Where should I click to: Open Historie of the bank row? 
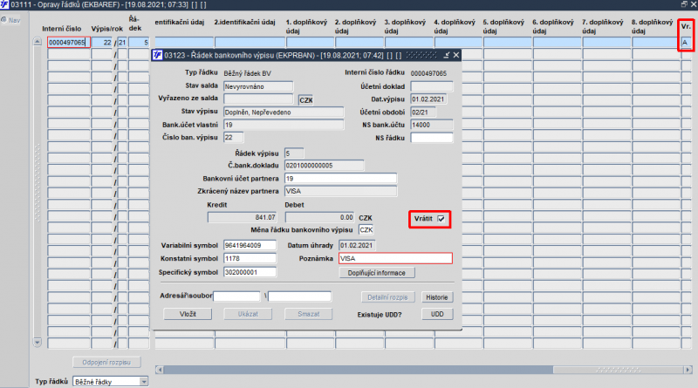(x=437, y=297)
